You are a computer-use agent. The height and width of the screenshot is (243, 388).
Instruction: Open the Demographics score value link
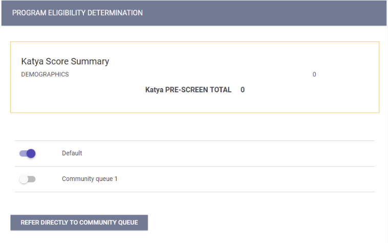314,74
